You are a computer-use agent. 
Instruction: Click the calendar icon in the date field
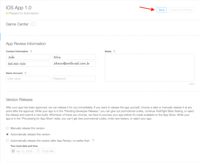point(13,151)
